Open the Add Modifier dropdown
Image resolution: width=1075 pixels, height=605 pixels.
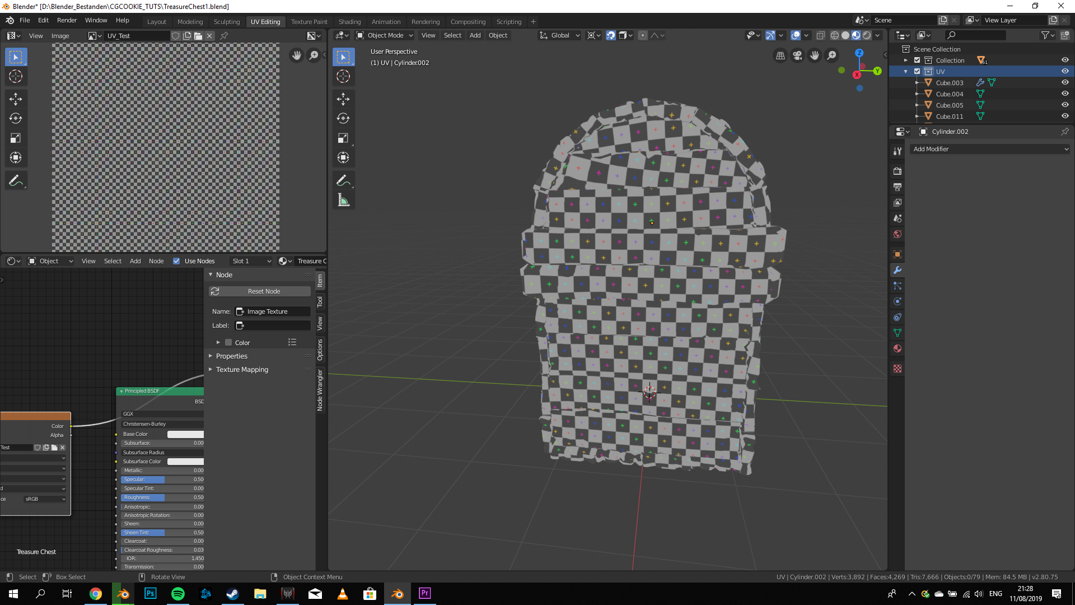[x=989, y=149]
